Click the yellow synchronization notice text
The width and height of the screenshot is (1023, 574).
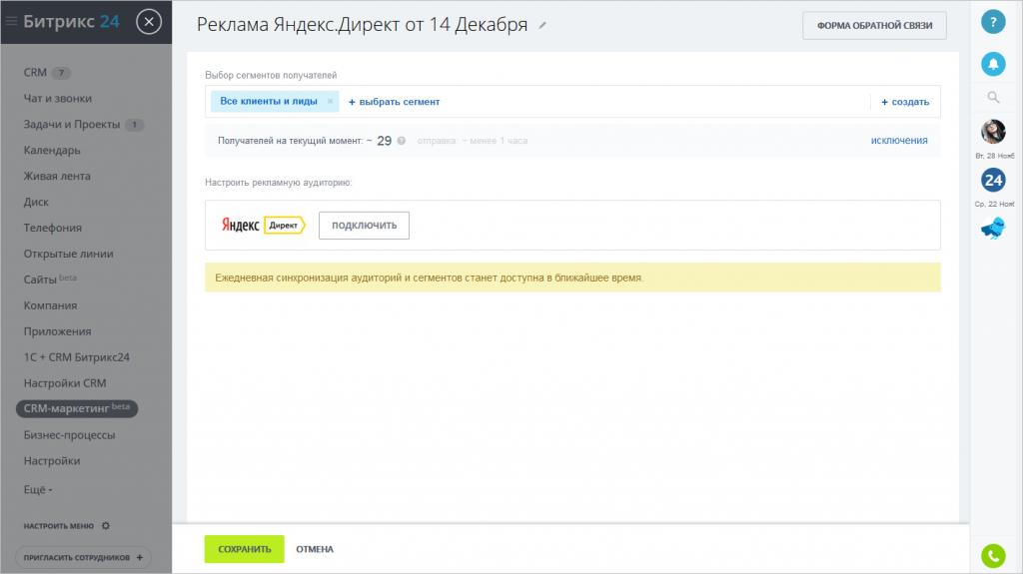(x=430, y=278)
